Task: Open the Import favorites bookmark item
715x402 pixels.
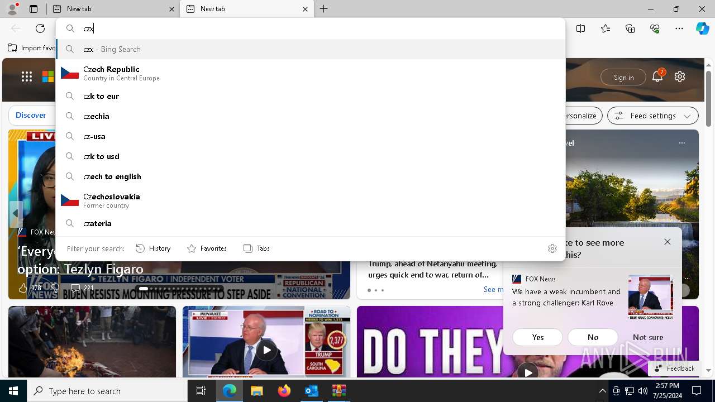Action: click(32, 48)
